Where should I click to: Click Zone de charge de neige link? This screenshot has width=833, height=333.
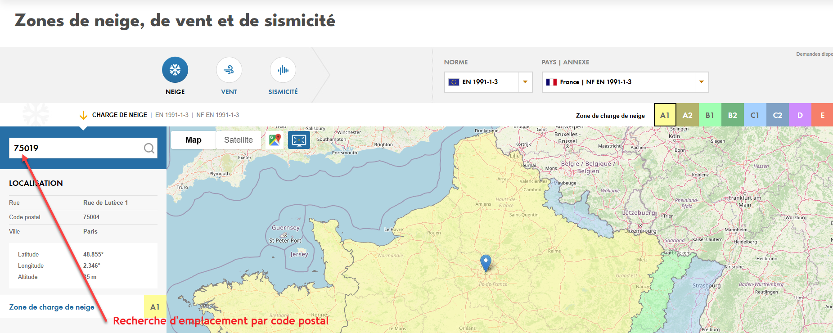coord(52,307)
